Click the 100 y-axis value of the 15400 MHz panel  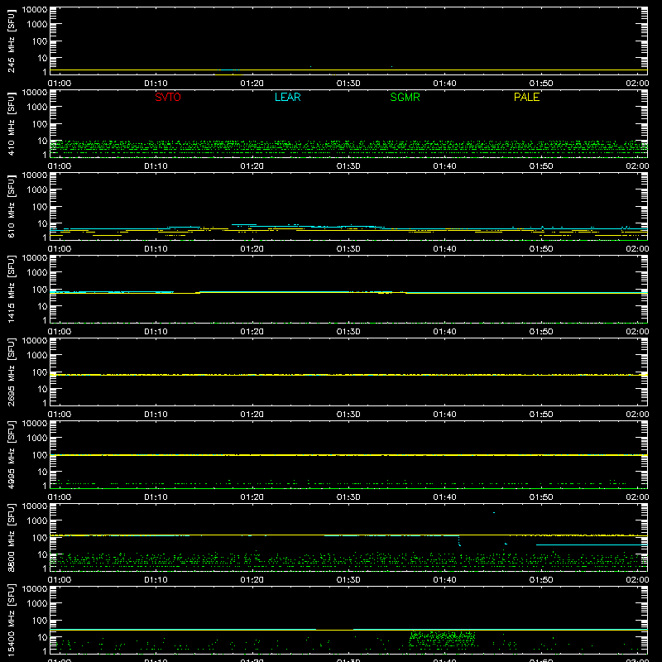pos(40,620)
